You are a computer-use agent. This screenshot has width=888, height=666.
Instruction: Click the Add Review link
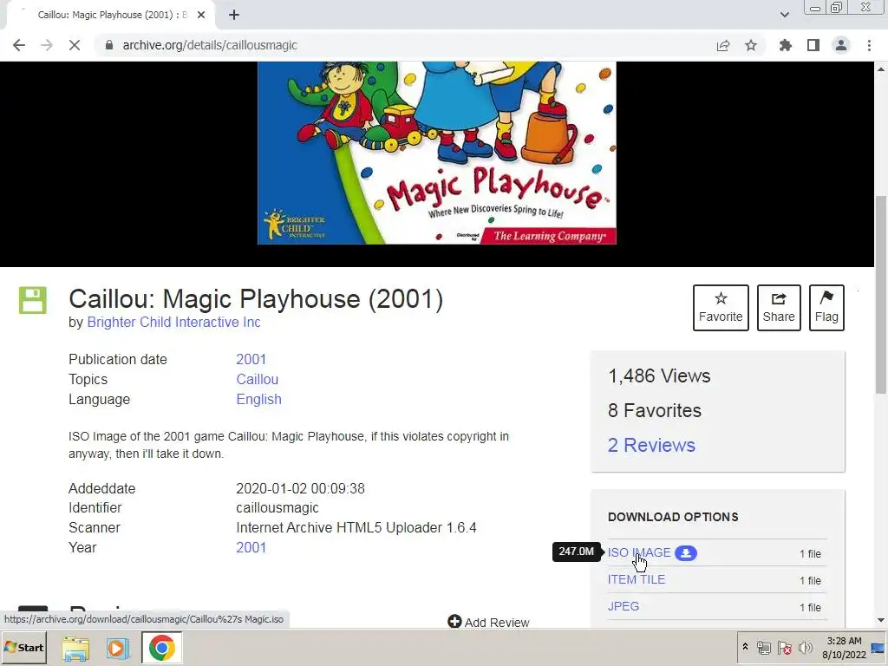point(497,623)
